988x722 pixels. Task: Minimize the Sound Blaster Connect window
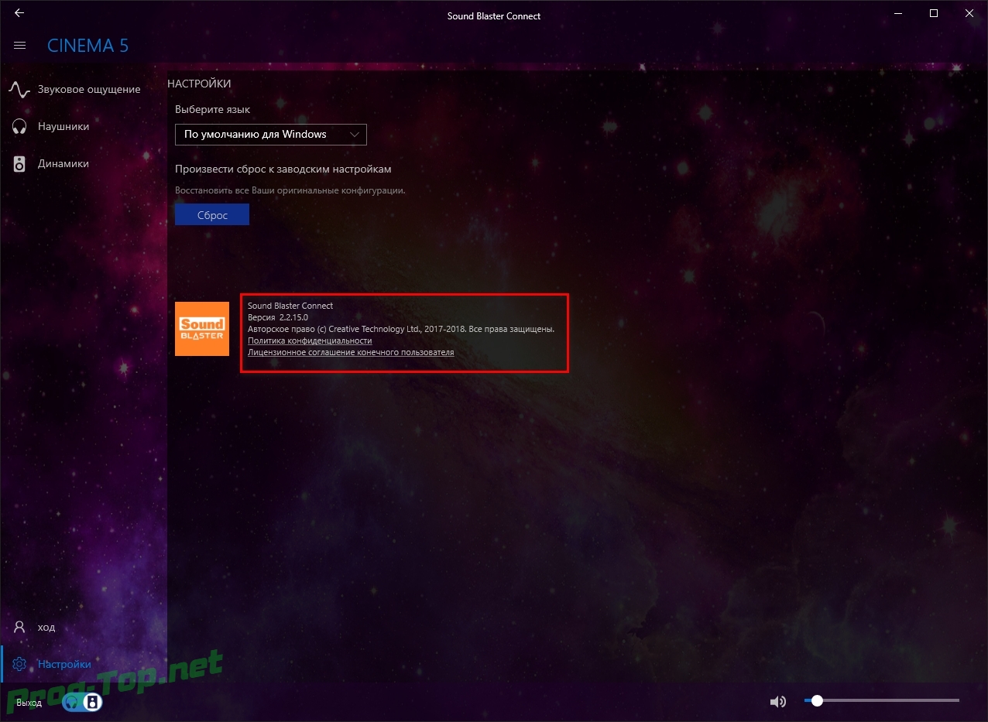coord(897,13)
